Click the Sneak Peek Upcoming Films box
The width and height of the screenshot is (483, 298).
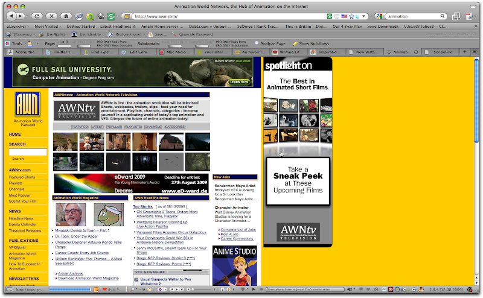[298, 182]
